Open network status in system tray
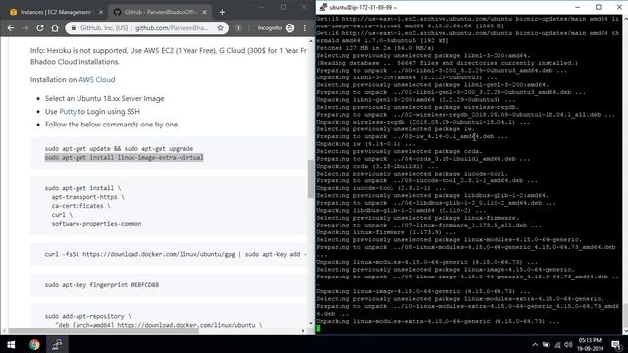628x353 pixels. pyautogui.click(x=557, y=344)
